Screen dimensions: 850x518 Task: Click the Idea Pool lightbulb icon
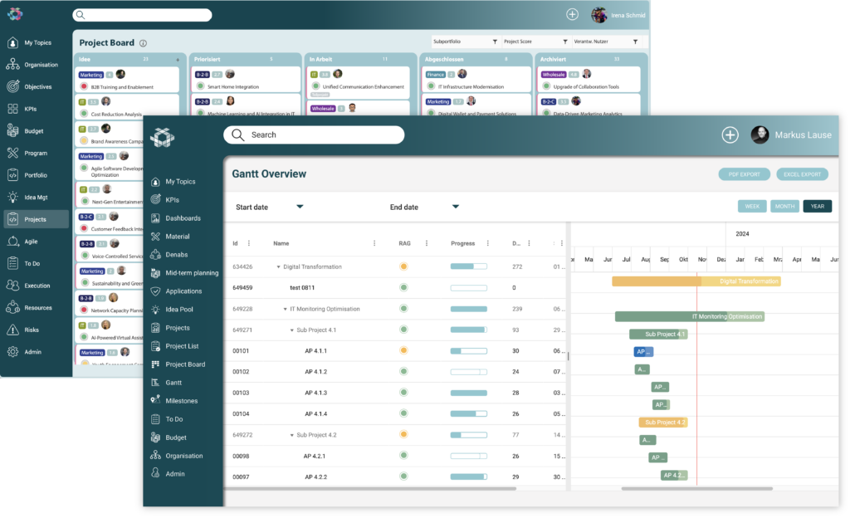tap(155, 310)
